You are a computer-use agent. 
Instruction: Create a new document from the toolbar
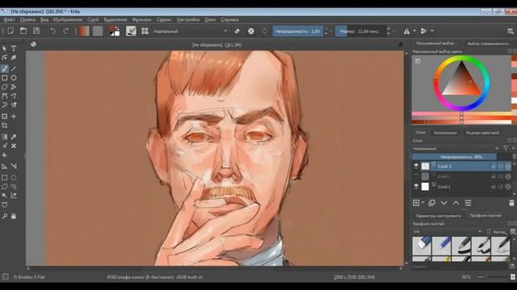[11, 31]
